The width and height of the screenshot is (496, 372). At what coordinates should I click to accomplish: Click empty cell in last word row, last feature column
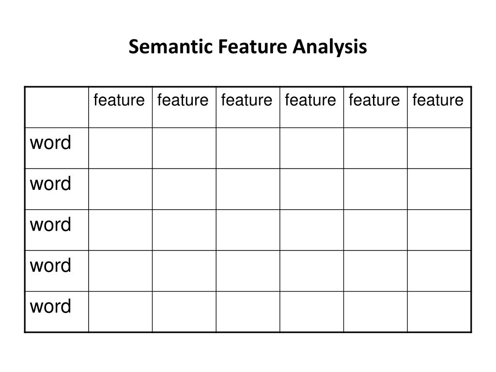pos(439,311)
